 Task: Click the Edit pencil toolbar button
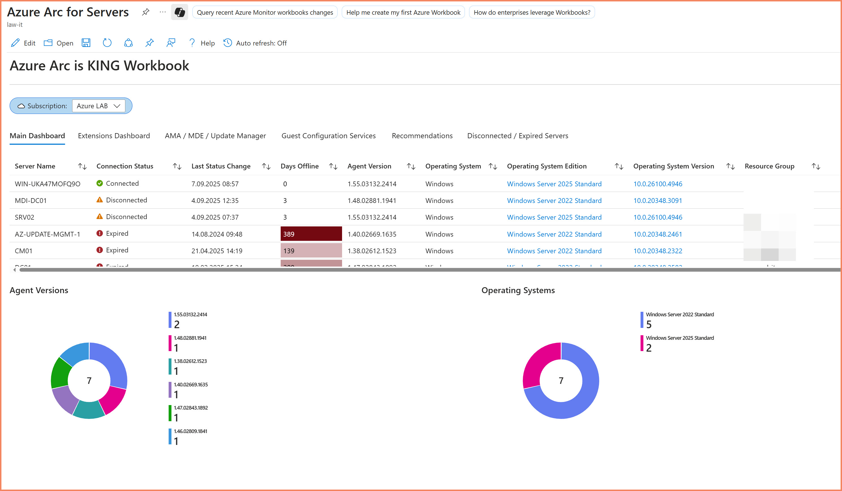(x=23, y=43)
